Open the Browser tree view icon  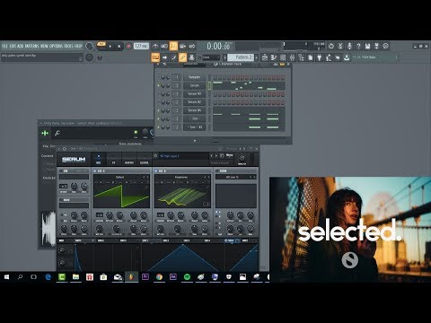point(301,57)
